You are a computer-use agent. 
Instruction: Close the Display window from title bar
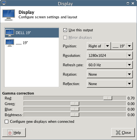click(133, 3)
